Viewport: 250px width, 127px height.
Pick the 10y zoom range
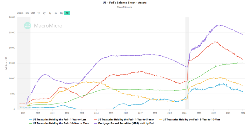pyautogui.click(x=62, y=13)
